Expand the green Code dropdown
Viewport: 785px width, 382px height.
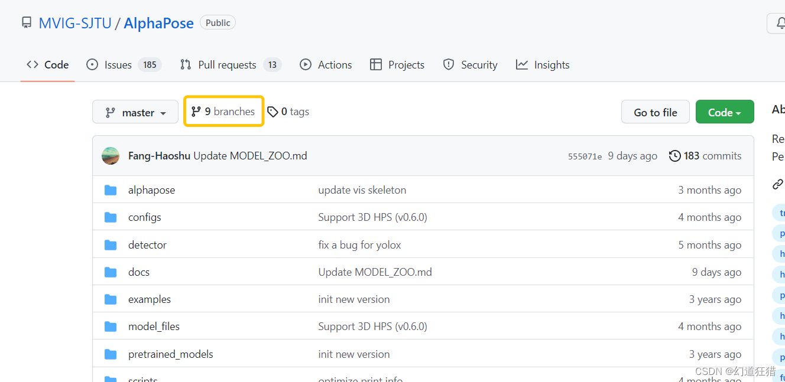[x=725, y=112]
